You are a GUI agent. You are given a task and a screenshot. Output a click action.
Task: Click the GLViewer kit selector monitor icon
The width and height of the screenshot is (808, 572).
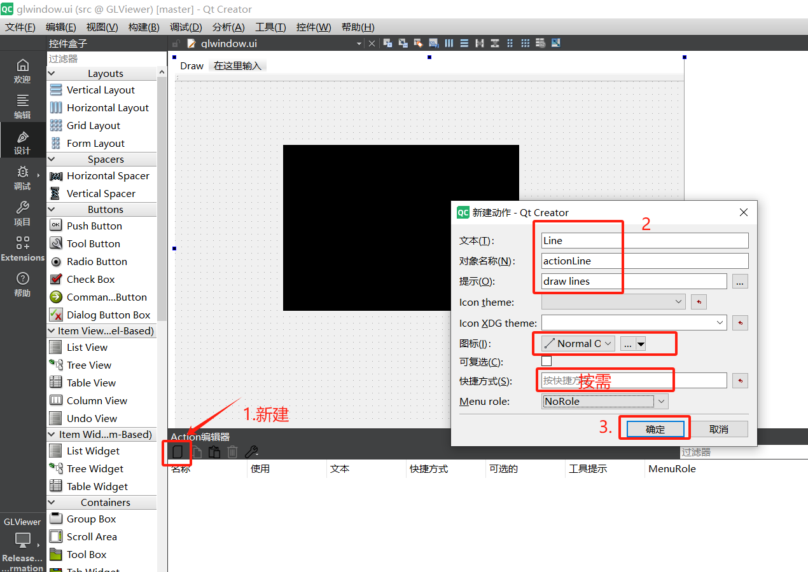tap(23, 540)
